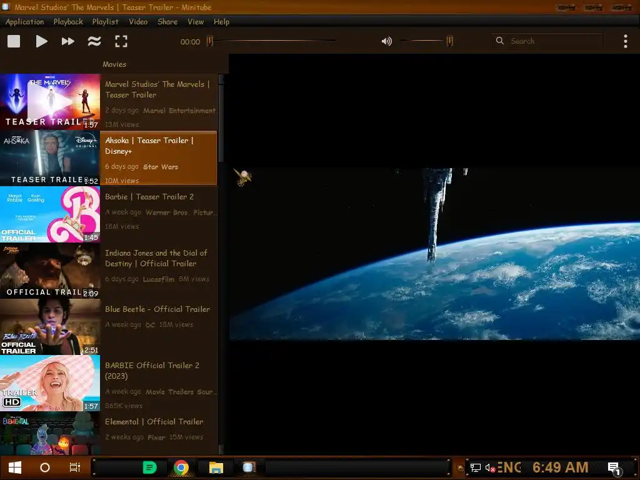Click 'Elemental | Official Trailer' title text
This screenshot has height=480, width=640.
tap(154, 422)
